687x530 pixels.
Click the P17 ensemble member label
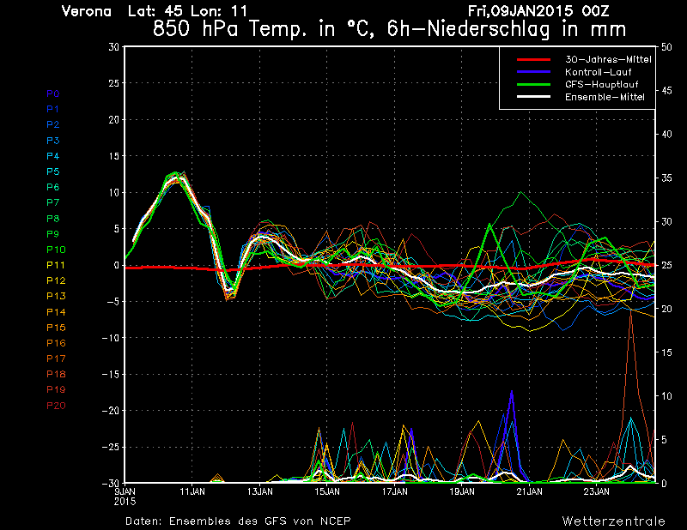(56, 358)
